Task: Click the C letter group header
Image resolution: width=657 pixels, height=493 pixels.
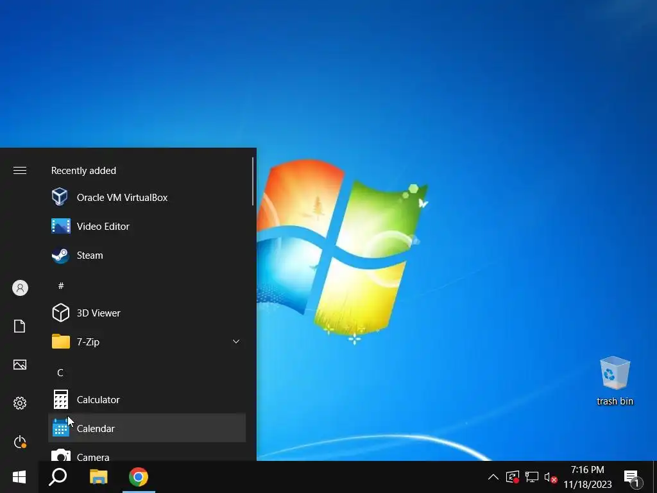Action: [60, 373]
